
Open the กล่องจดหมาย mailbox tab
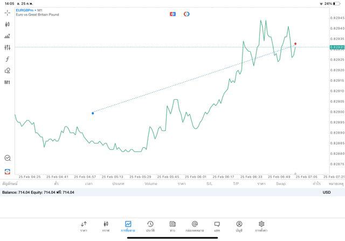tap(195, 226)
